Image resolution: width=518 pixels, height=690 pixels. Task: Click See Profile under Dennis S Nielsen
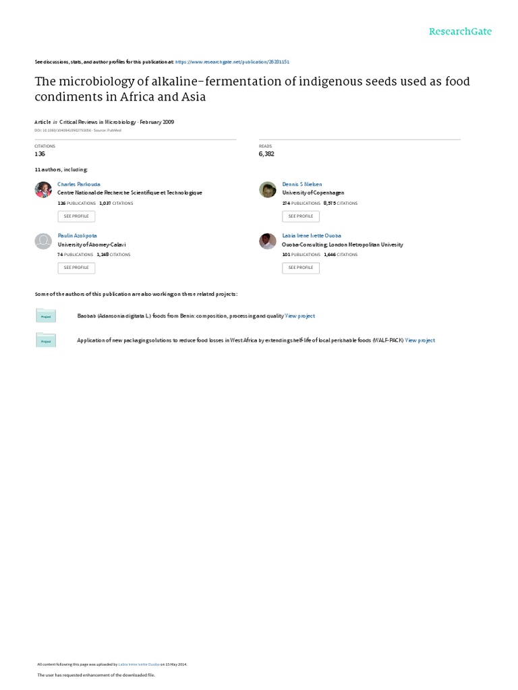click(x=301, y=216)
